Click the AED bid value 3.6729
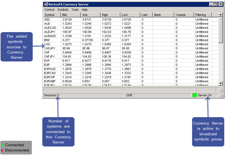This screenshot has width=227, height=155. pyautogui.click(x=67, y=19)
